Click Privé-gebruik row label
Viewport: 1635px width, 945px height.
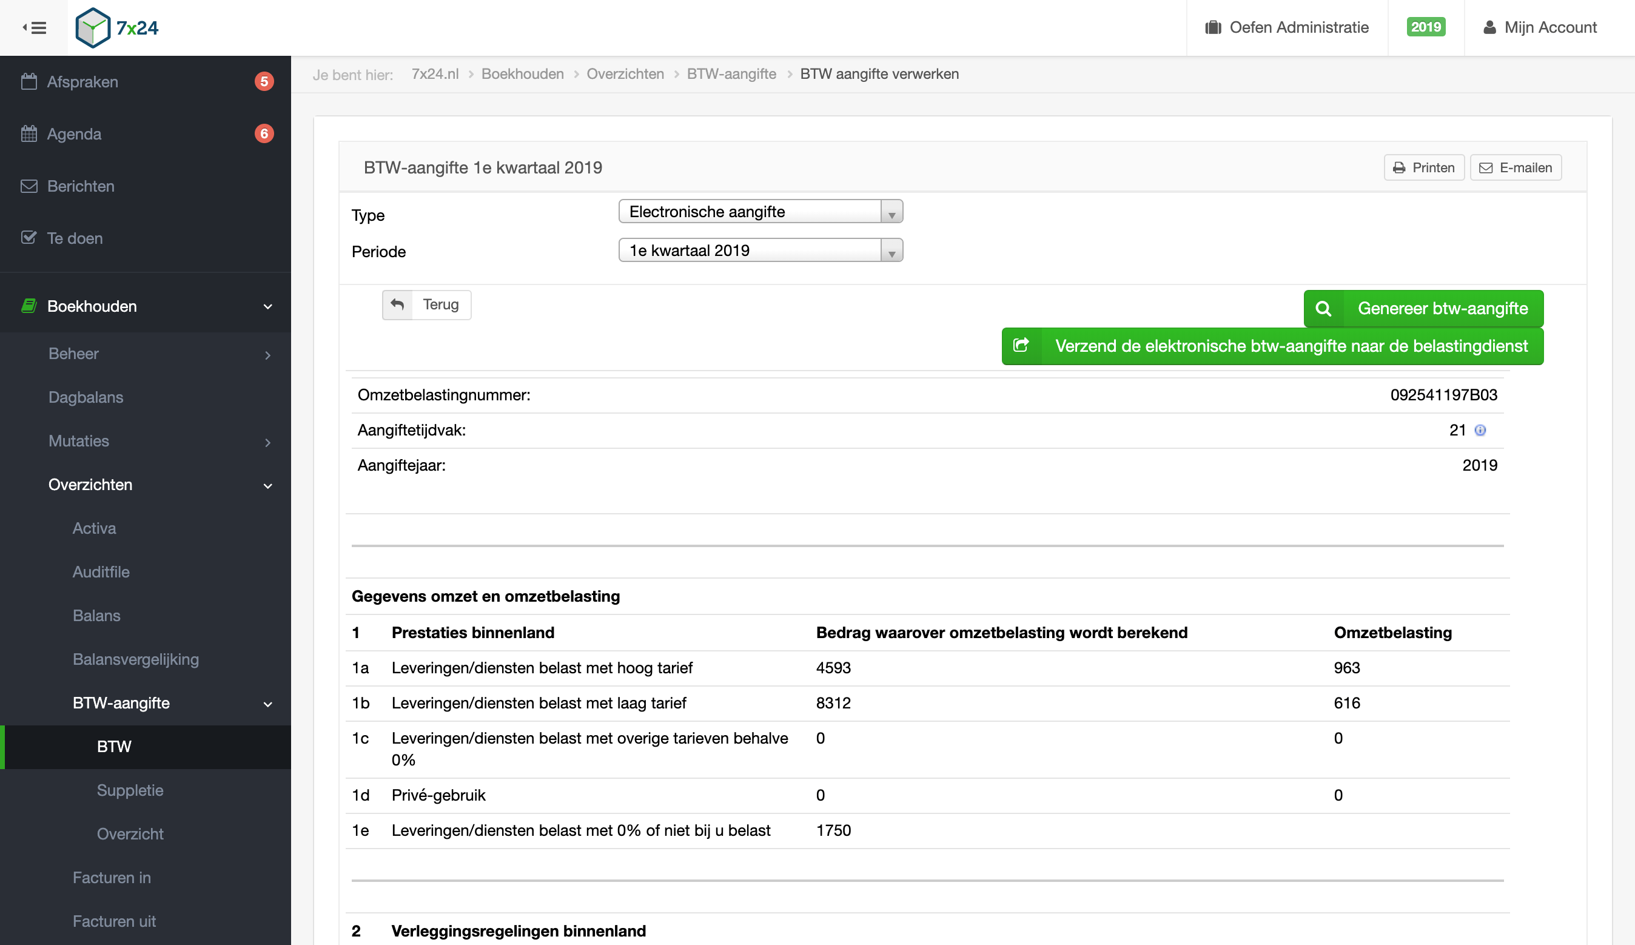pyautogui.click(x=438, y=795)
